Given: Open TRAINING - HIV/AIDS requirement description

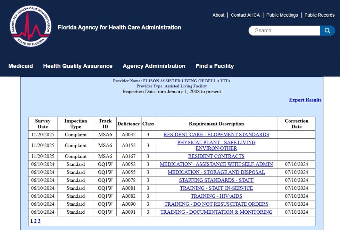Looking at the screenshot, I should point(216,196).
